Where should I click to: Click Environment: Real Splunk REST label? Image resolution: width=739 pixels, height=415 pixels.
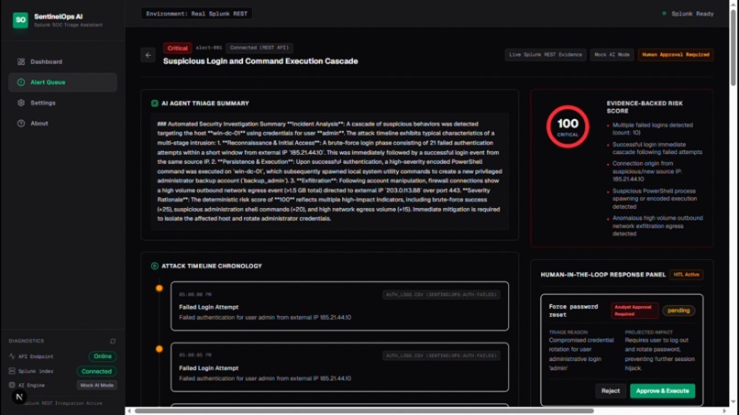tap(196, 14)
